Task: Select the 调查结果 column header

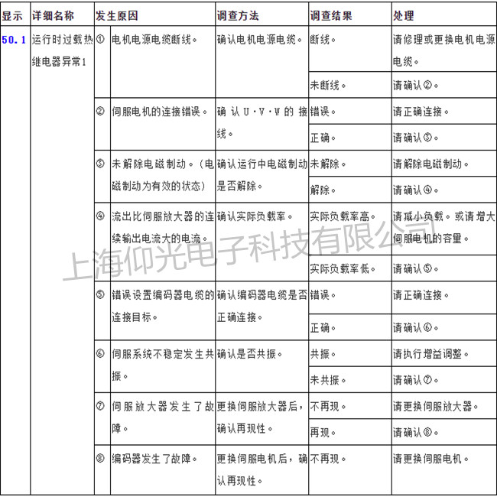Action: tap(331, 15)
